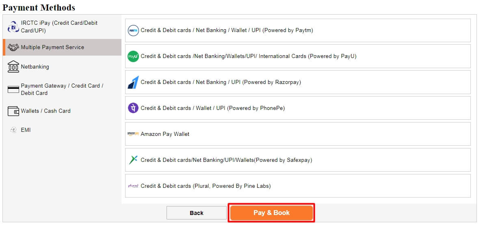This screenshot has height=230, width=483.
Task: Go back using the Back button
Action: [197, 213]
